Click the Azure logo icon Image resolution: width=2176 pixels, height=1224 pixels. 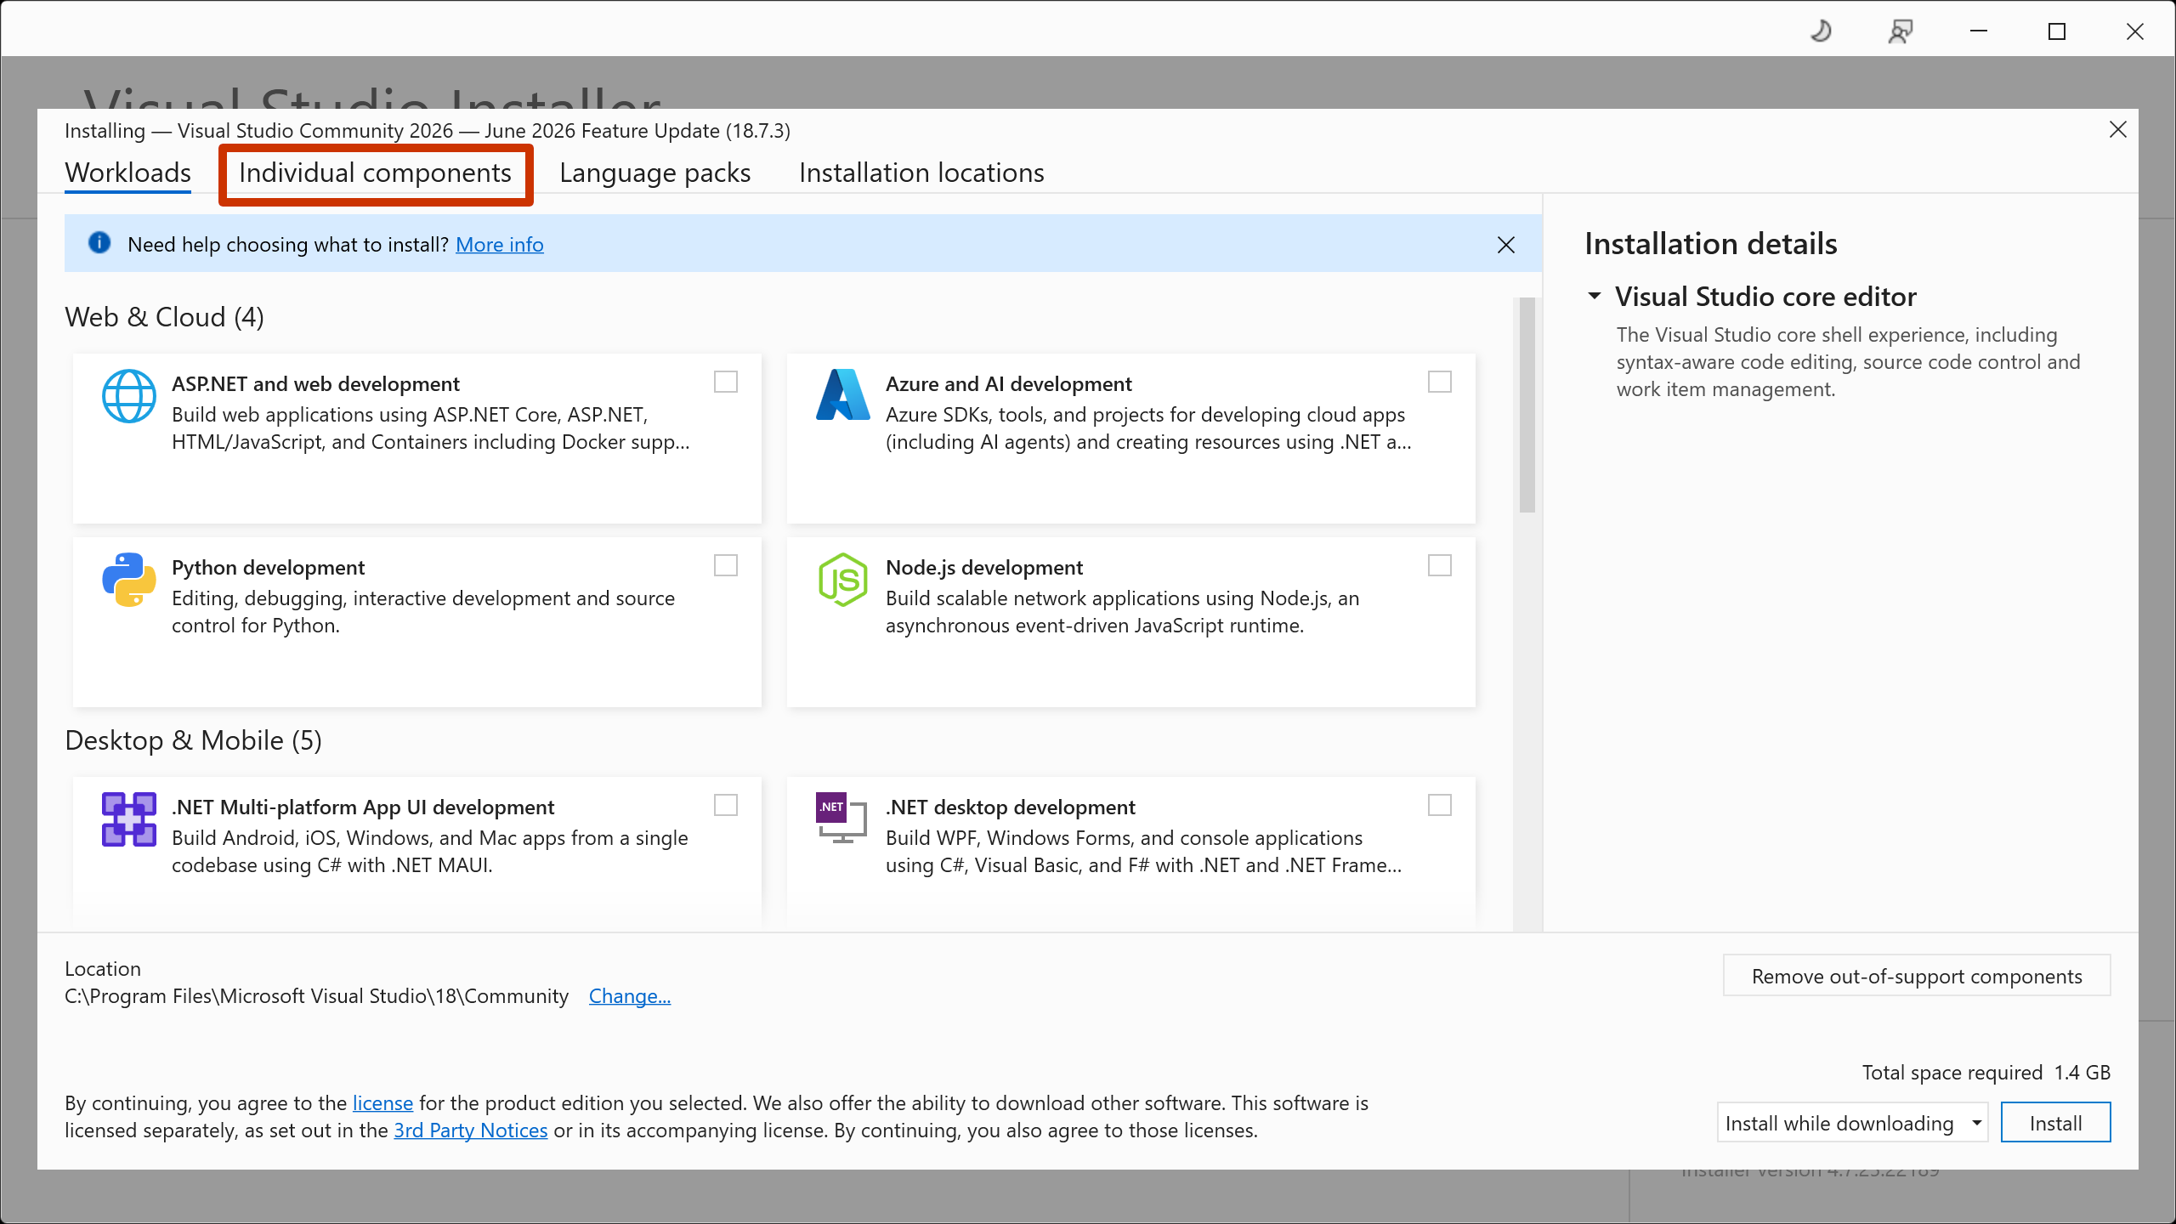pos(842,394)
